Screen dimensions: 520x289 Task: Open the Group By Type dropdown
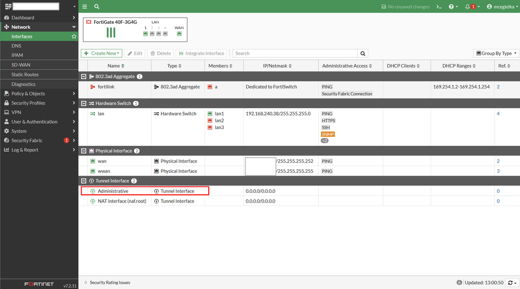pos(496,53)
